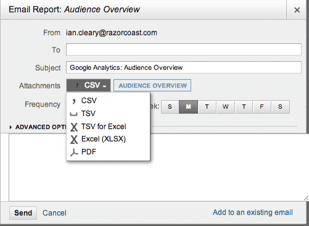Select the T (Thursday) day button
This screenshot has width=309, height=226.
tap(244, 107)
